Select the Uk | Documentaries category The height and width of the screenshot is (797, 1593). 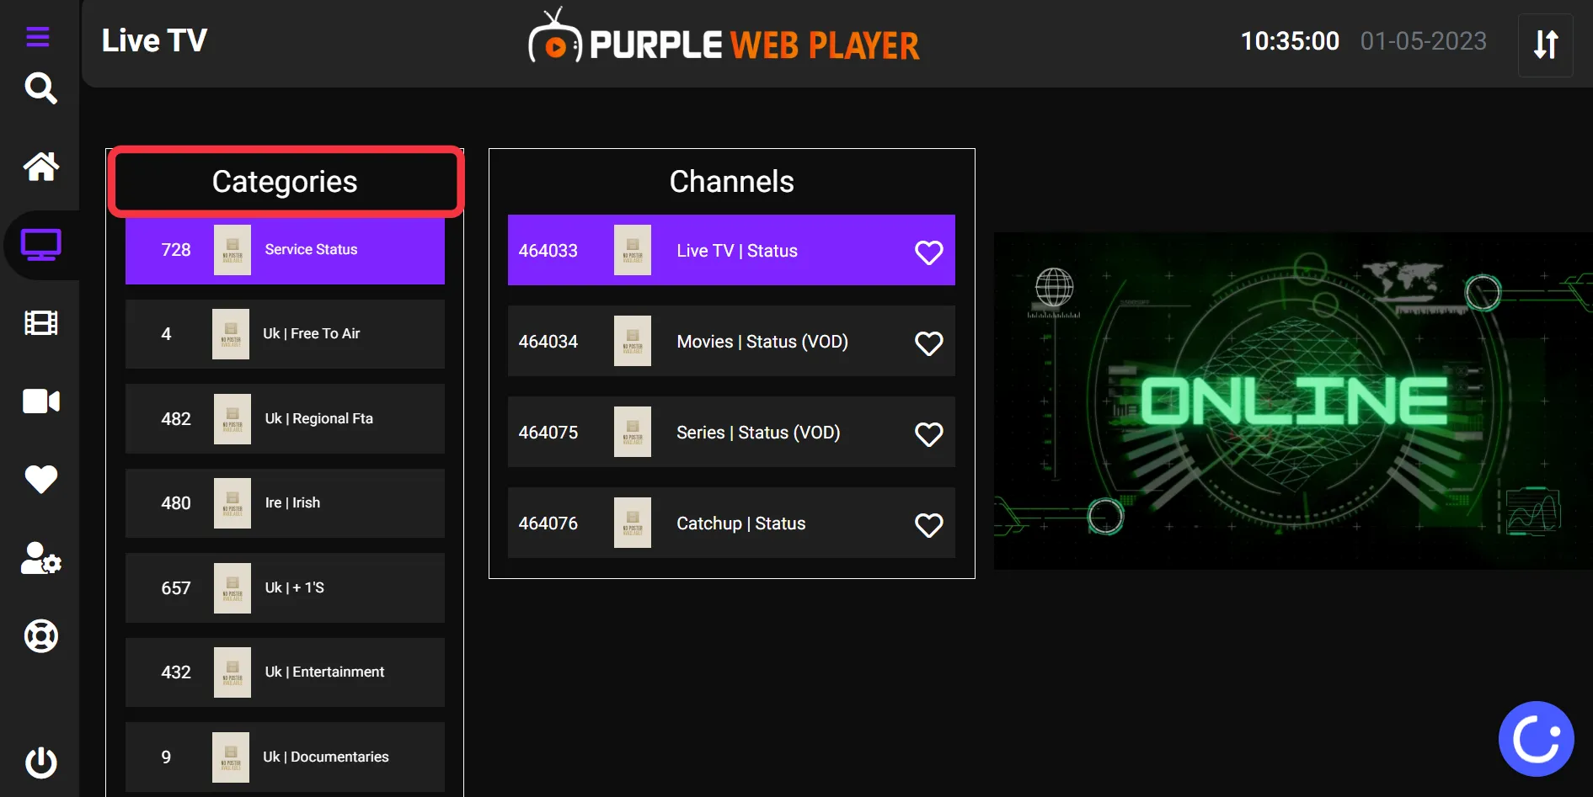pos(285,757)
